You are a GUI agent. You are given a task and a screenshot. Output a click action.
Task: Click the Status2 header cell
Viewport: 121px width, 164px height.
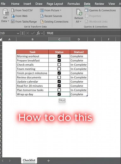[x=79, y=52]
